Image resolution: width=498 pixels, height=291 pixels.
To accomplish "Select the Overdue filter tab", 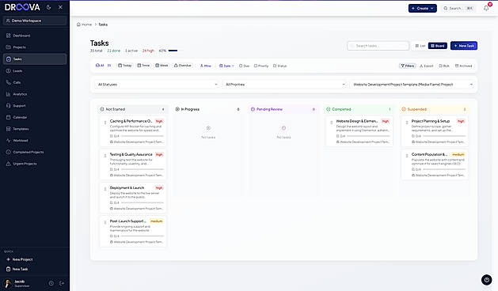I will pyautogui.click(x=183, y=66).
